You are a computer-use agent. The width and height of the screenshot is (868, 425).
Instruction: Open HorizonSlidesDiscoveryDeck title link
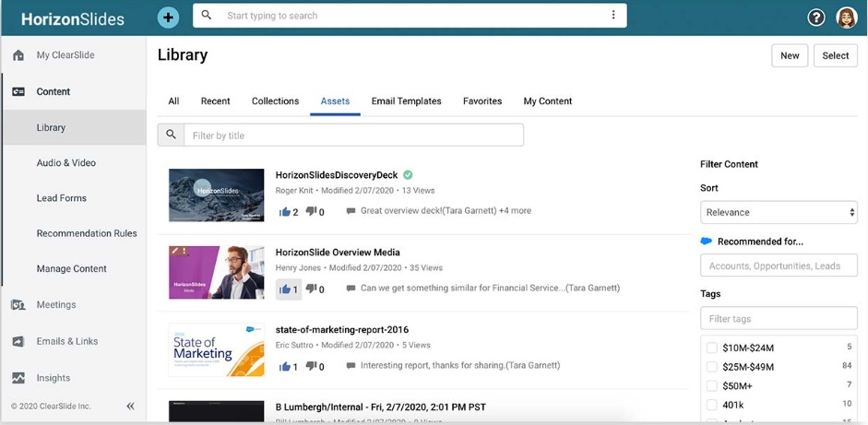pos(337,175)
